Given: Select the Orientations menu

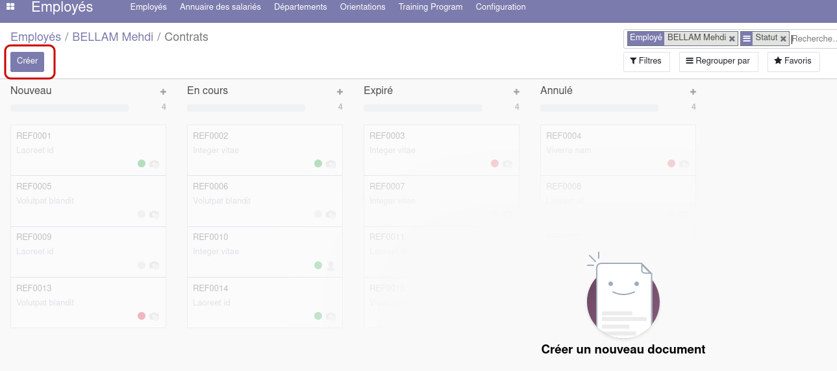Looking at the screenshot, I should [362, 7].
